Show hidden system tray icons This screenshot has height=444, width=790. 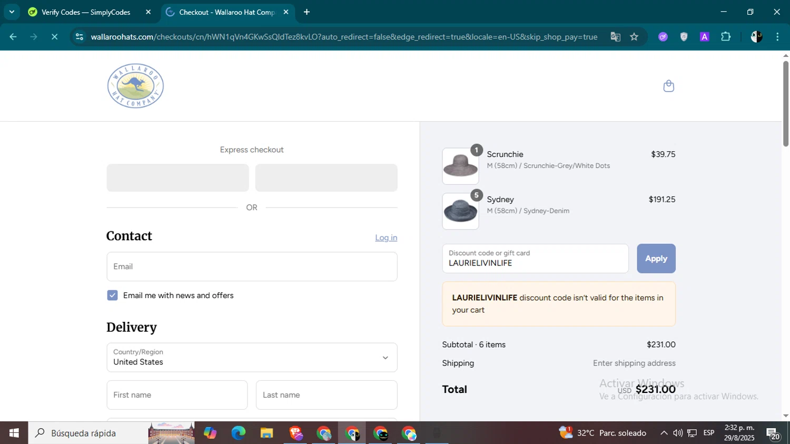664,433
